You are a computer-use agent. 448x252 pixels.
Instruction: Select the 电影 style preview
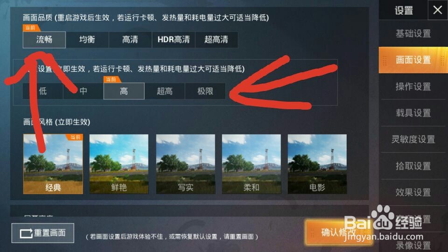(x=317, y=164)
